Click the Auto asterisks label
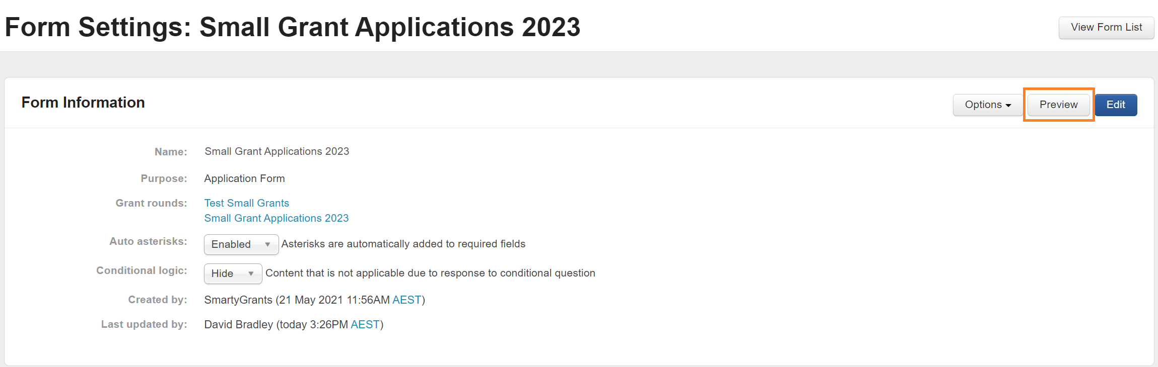This screenshot has width=1158, height=367. [148, 241]
